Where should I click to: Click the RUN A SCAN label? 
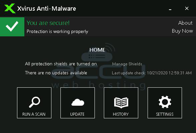tap(34, 114)
